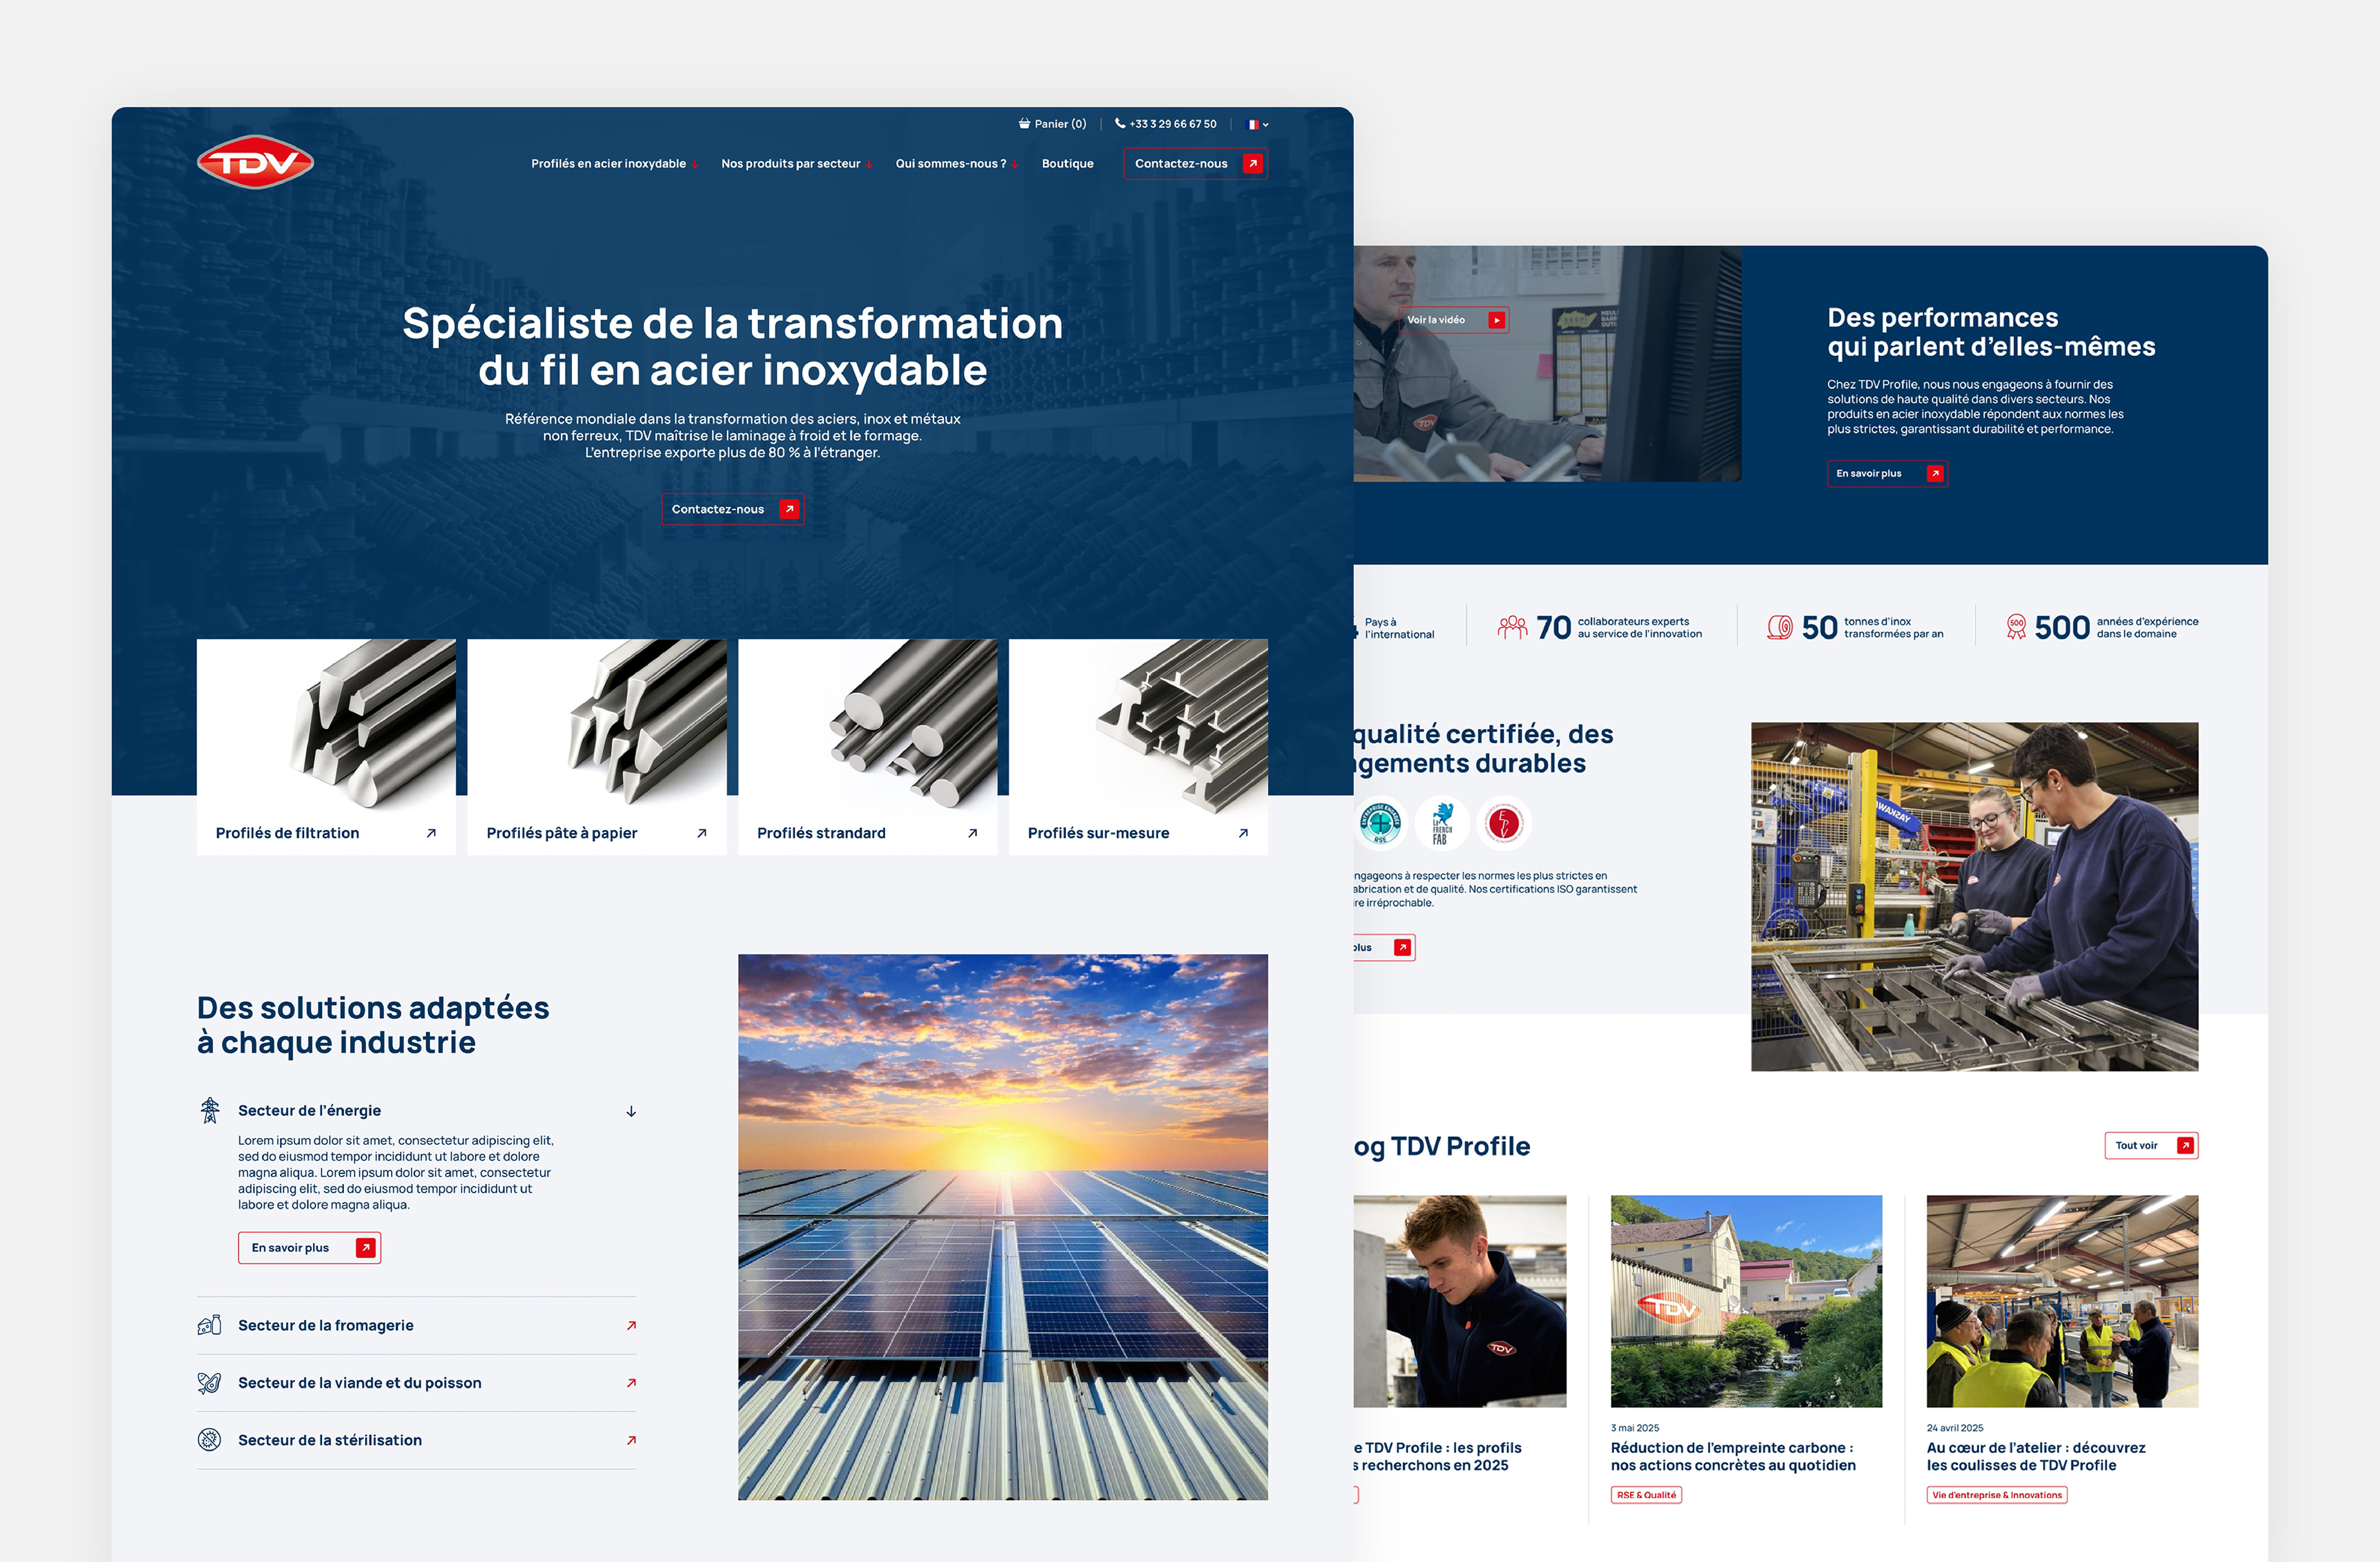
Task: Click the heading Des performances qui parlent d'elles-mêmes
Action: click(x=1991, y=332)
